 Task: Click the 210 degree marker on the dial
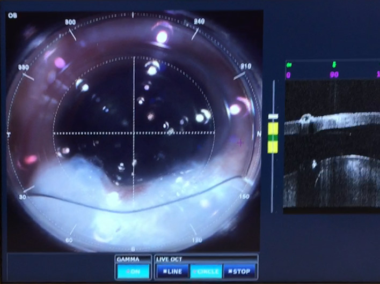246,66
